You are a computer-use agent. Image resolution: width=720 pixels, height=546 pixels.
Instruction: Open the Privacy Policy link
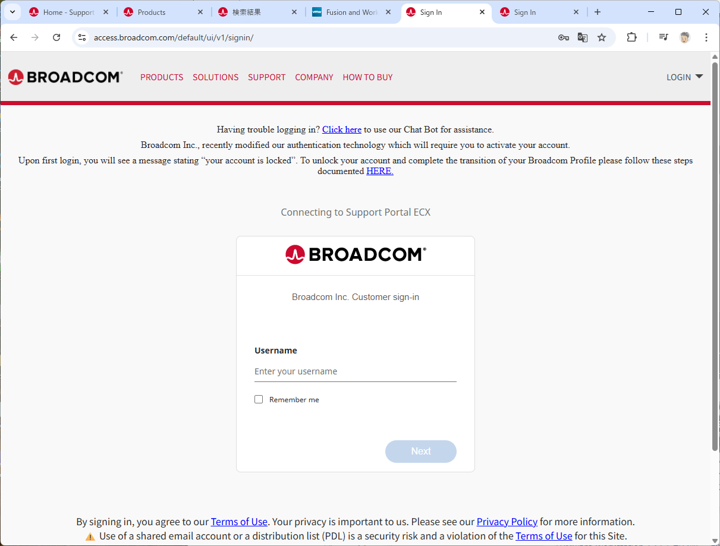507,522
